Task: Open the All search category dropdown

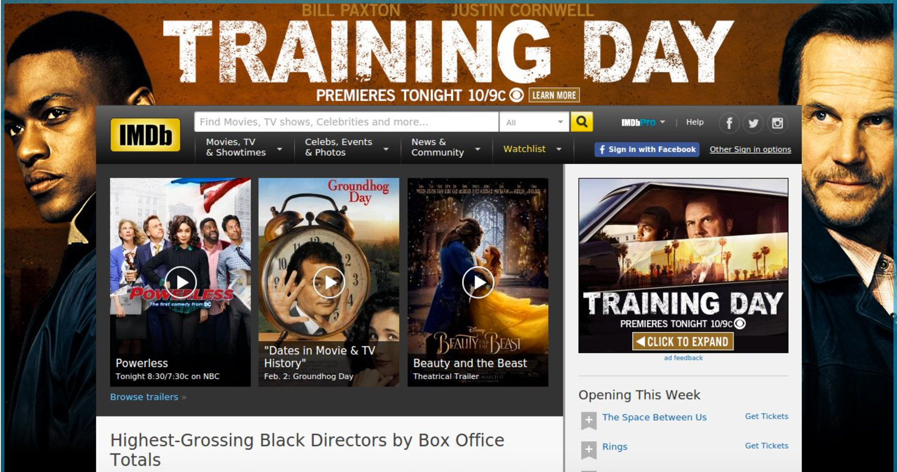Action: pyautogui.click(x=534, y=122)
